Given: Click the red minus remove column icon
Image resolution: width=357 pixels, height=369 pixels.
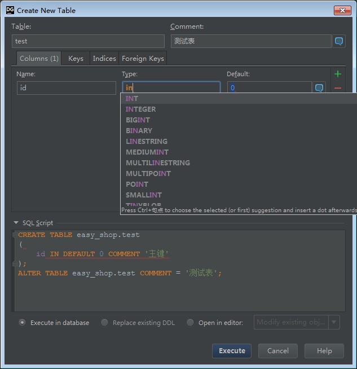Looking at the screenshot, I should click(338, 88).
